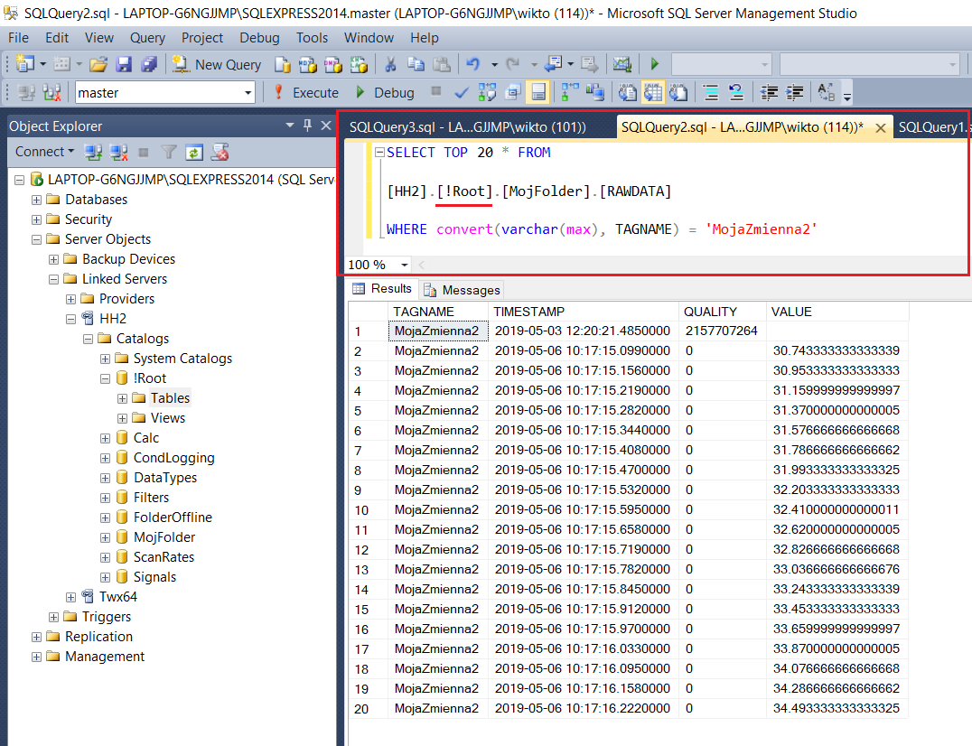Collapse the HH2 linked server node

(71, 319)
